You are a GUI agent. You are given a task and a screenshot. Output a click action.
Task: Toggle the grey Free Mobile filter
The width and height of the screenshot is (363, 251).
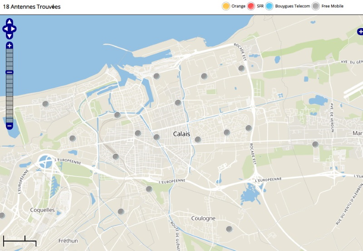tap(316, 6)
